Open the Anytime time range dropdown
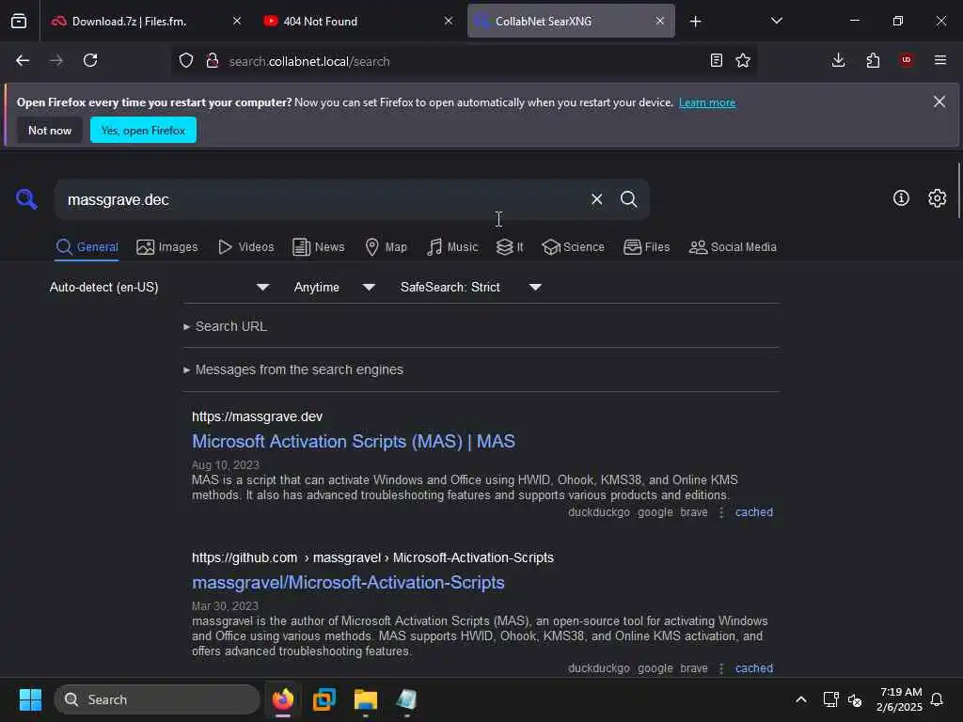 coord(334,288)
